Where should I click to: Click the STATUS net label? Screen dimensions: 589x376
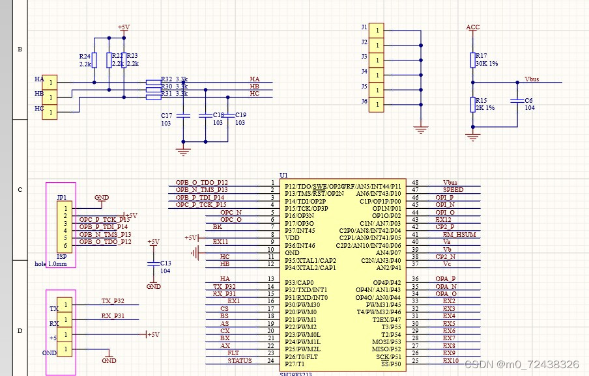(x=240, y=360)
